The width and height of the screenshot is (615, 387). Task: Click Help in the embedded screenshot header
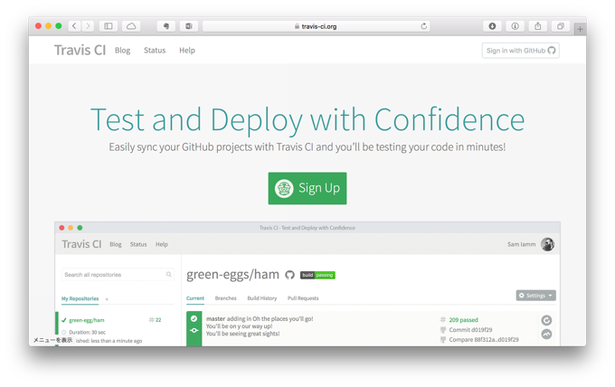coord(162,244)
